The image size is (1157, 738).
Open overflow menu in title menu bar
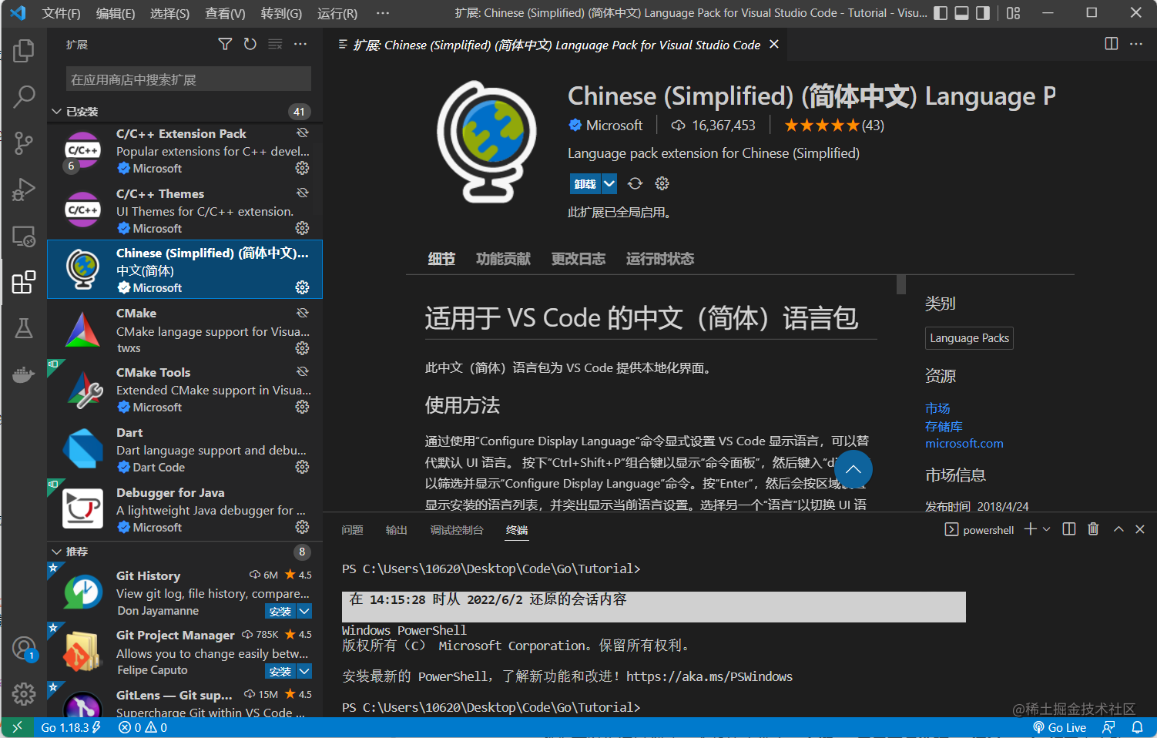(383, 13)
